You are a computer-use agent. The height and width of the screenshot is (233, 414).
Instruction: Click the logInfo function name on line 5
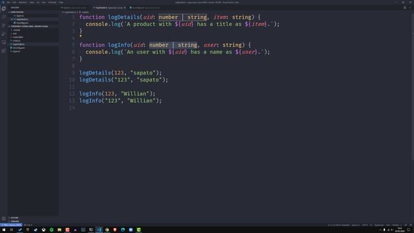(119, 45)
